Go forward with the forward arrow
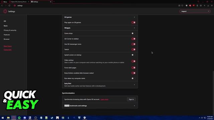 click(6, 6)
